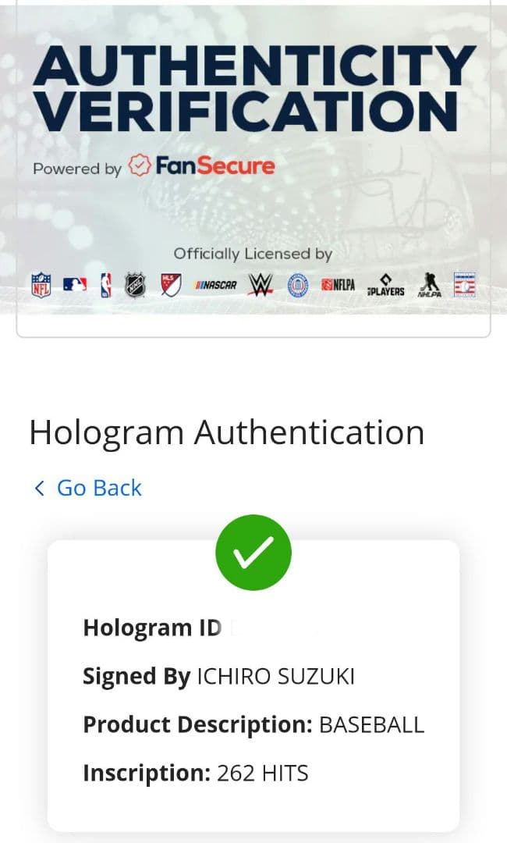The image size is (507, 843).
Task: Click the NASCAR logo
Action: [215, 285]
